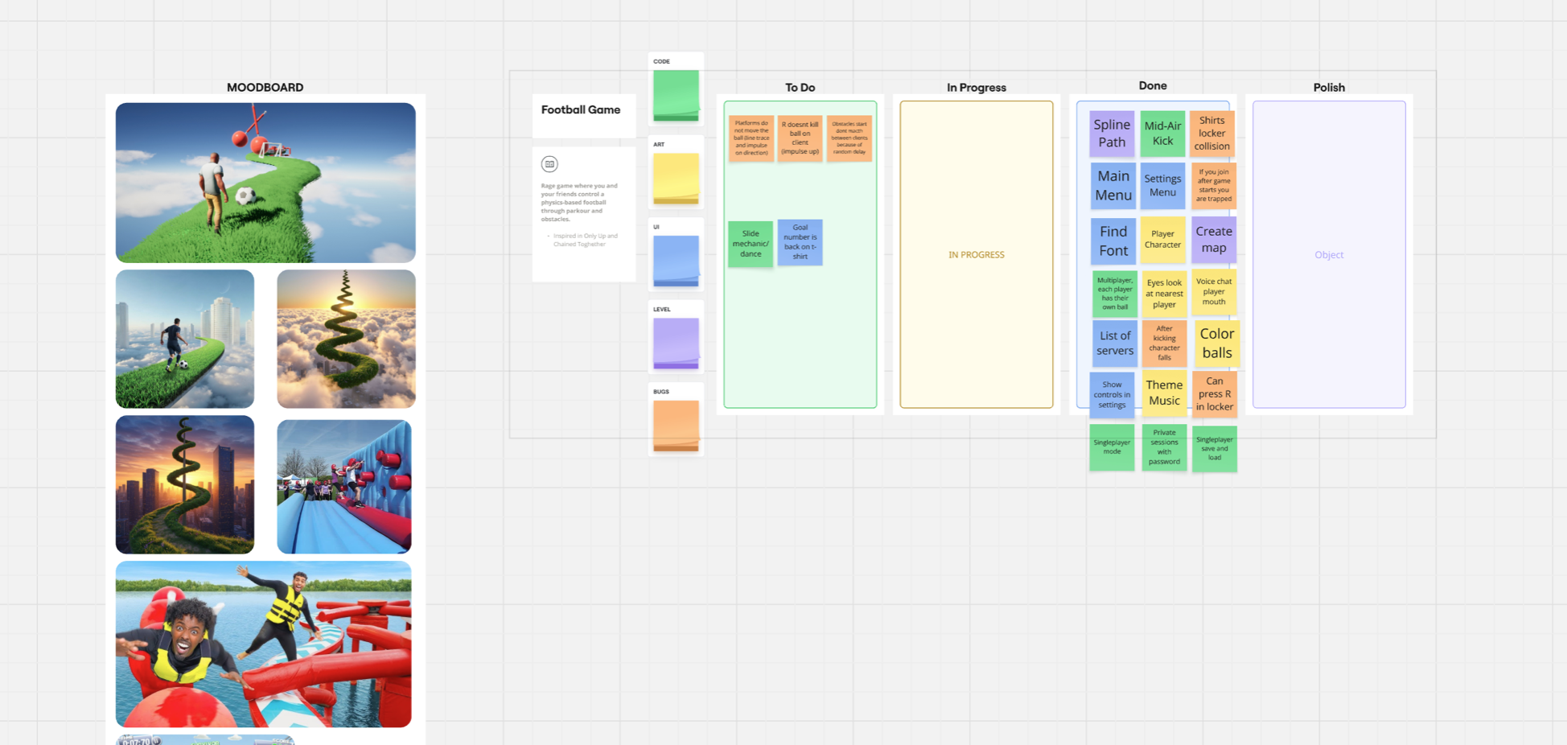Select the Football Game title text
This screenshot has height=745, width=1567.
click(581, 110)
